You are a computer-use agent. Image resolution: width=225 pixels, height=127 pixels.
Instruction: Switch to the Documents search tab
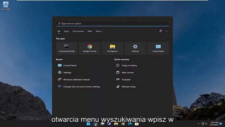click(x=78, y=31)
